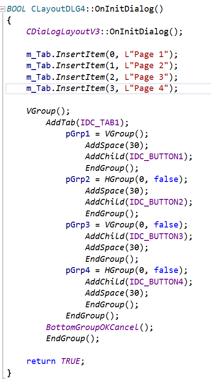
Task: Collapse the OnInitDialog function outline toggle
Action: tap(2, 9)
